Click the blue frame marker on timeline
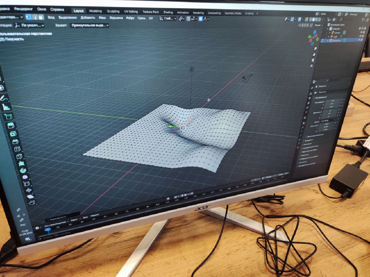370x277 pixels. click(x=48, y=230)
